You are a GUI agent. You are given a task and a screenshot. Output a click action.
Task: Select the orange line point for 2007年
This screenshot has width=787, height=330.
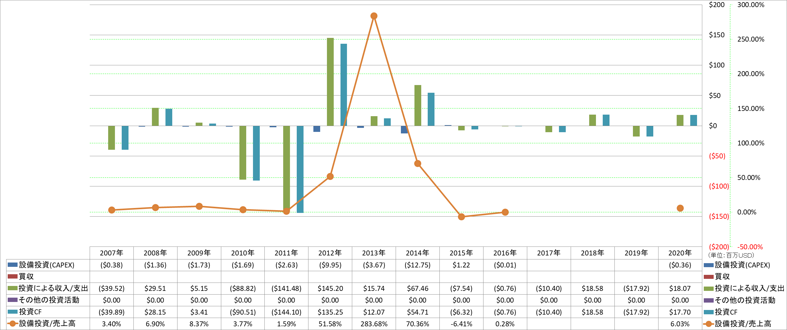(x=112, y=210)
